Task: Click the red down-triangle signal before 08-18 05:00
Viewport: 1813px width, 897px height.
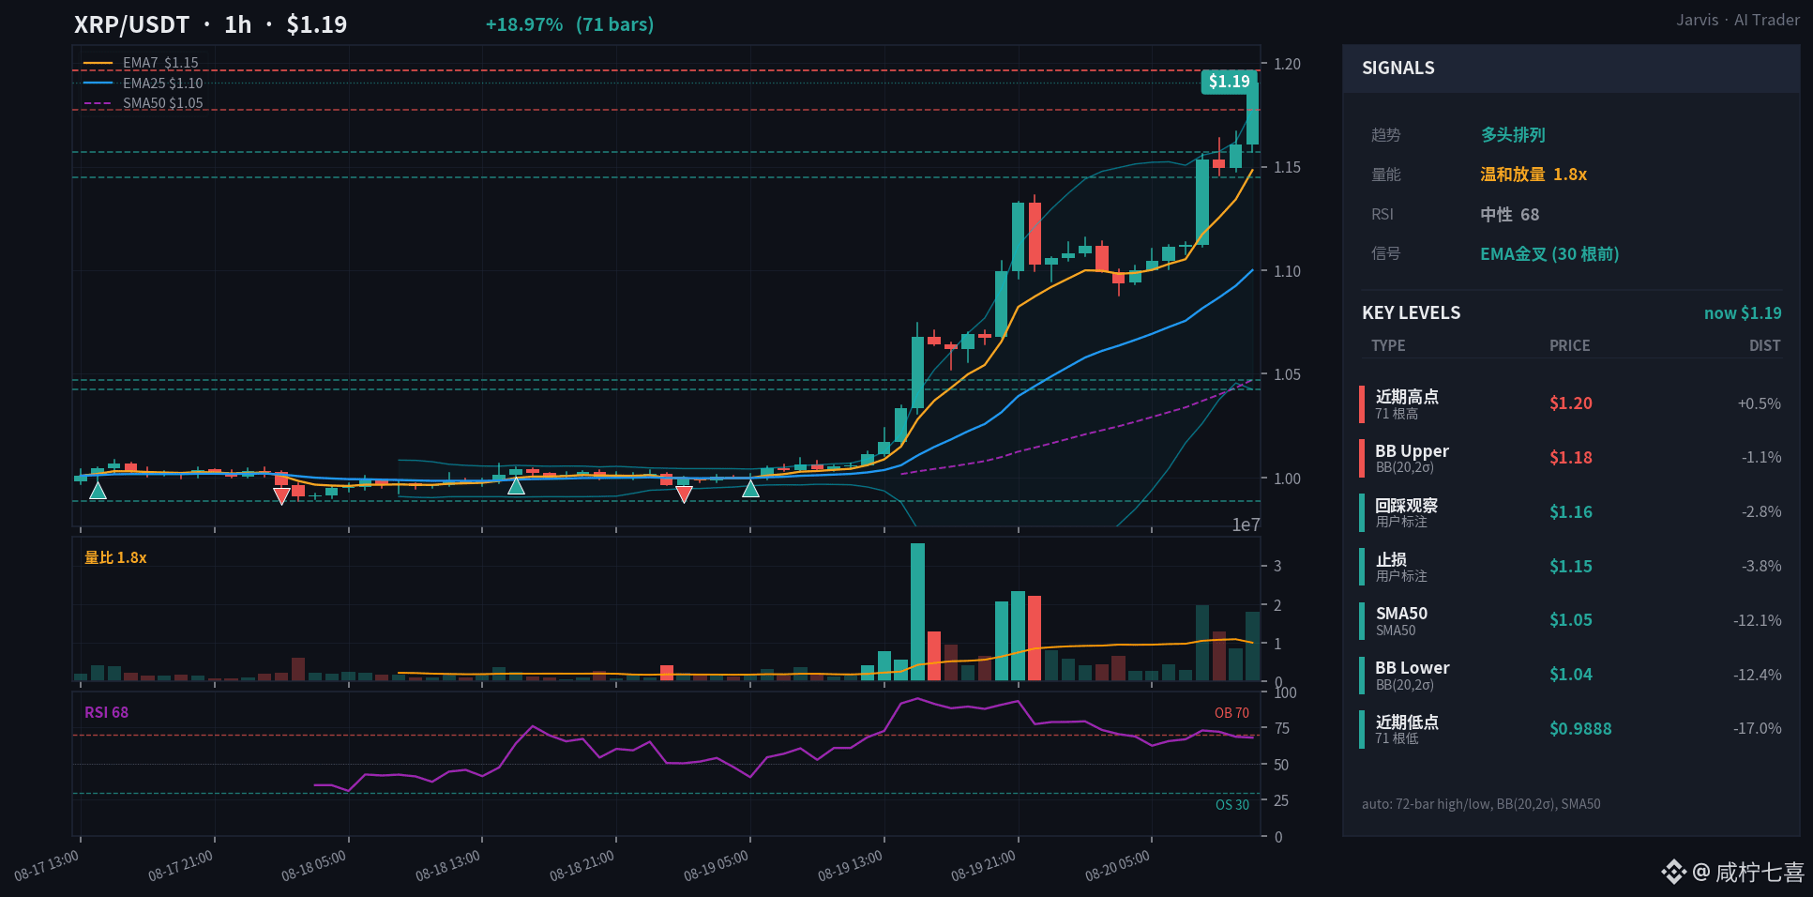Action: click(281, 496)
